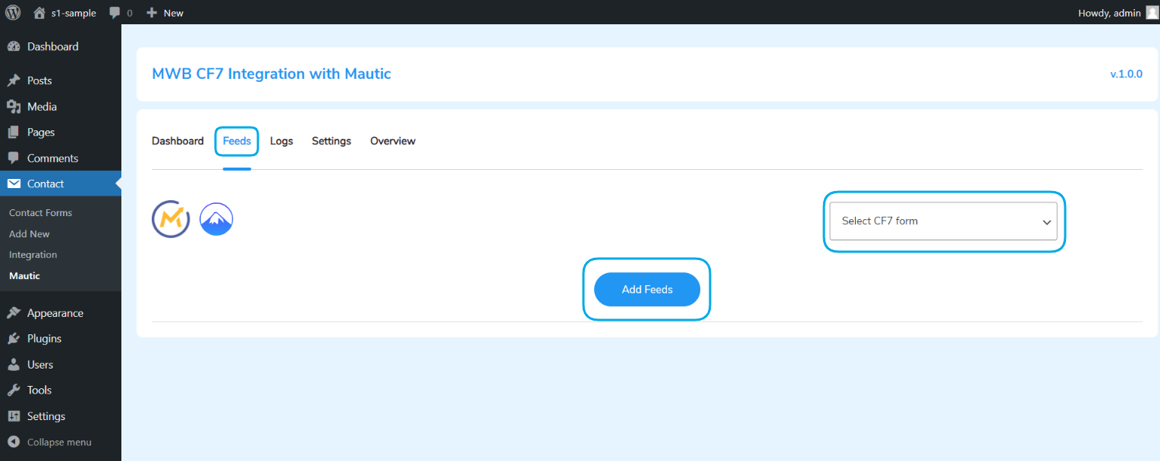The width and height of the screenshot is (1160, 461).
Task: Click the WordPress logo in admin bar
Action: 13,12
